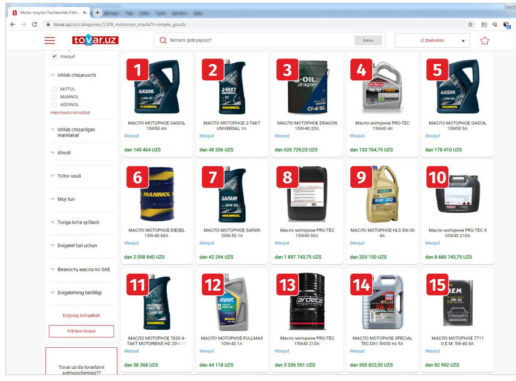This screenshot has height=381, width=516.
Task: Open the hamburger menu icon
Action: point(49,40)
